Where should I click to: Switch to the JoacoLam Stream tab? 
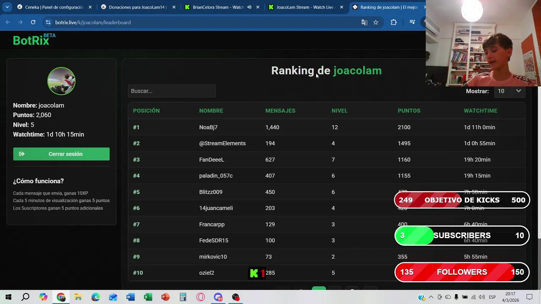(x=306, y=7)
